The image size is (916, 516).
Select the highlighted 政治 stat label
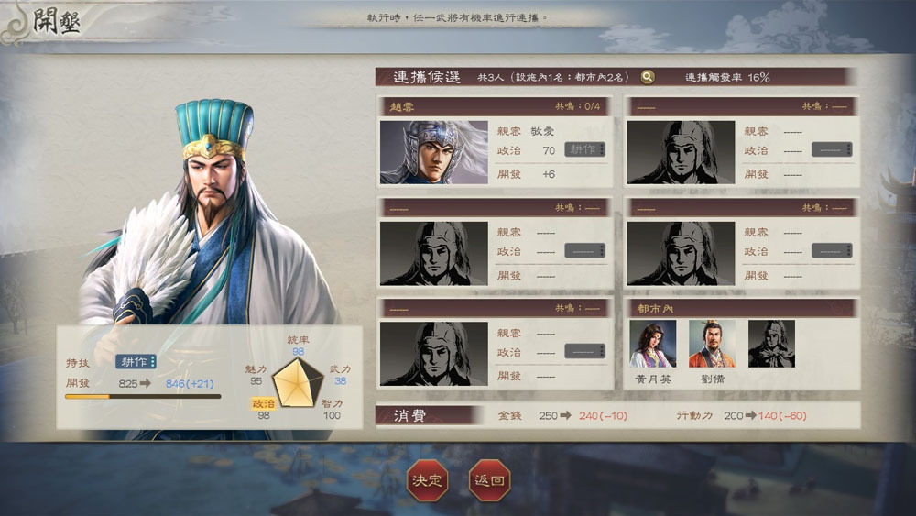[264, 403]
